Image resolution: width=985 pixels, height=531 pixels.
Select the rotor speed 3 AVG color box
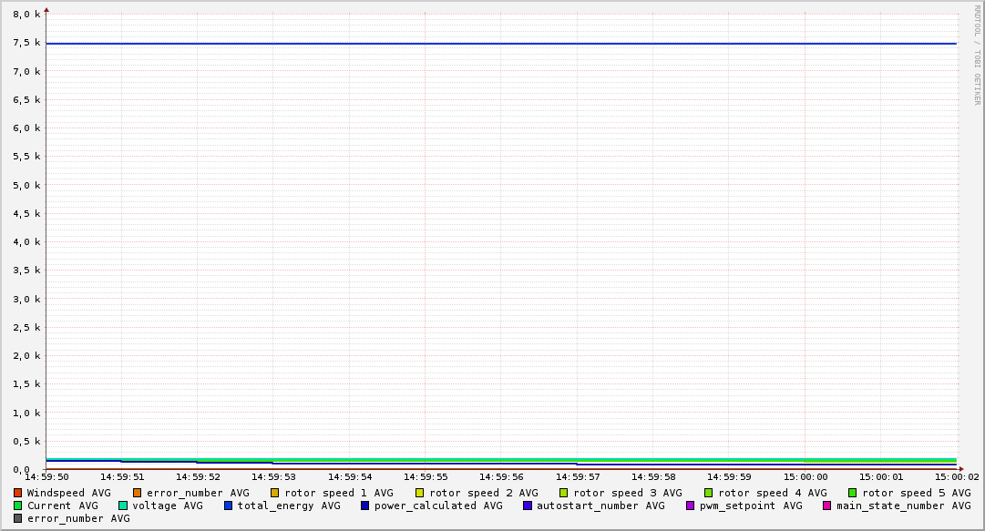pyautogui.click(x=564, y=493)
